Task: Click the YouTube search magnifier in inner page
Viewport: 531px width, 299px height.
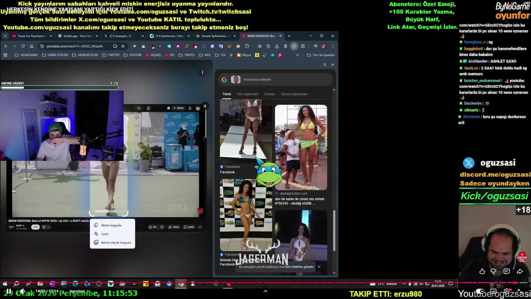Action: (x=139, y=108)
